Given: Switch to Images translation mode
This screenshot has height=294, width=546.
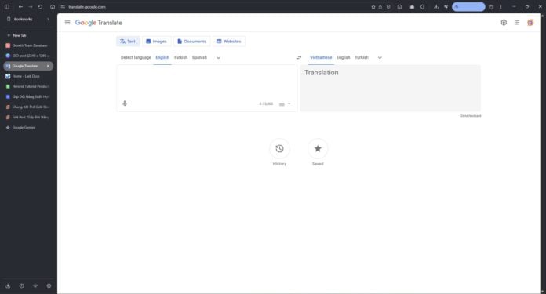Looking at the screenshot, I should point(156,42).
